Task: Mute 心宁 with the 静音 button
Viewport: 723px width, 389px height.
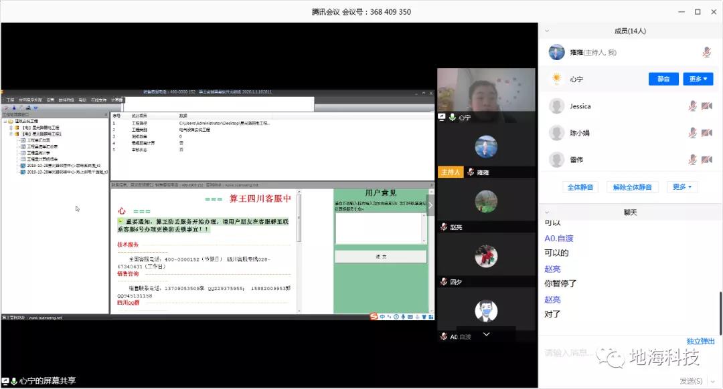Action: coord(663,79)
